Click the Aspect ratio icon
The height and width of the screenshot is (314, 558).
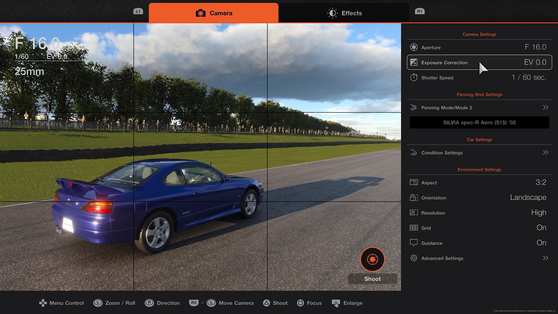(x=414, y=182)
